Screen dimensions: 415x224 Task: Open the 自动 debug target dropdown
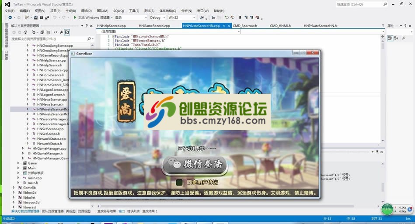coord(131,17)
